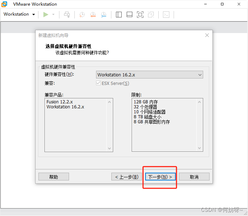Proceed with the 下一步(N) button
248x216 pixels.
160,177
